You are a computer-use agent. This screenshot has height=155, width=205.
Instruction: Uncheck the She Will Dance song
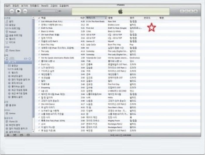pos(39,104)
